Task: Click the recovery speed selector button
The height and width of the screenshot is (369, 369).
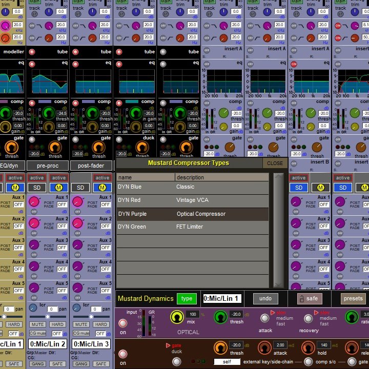Action: pyautogui.click(x=309, y=319)
